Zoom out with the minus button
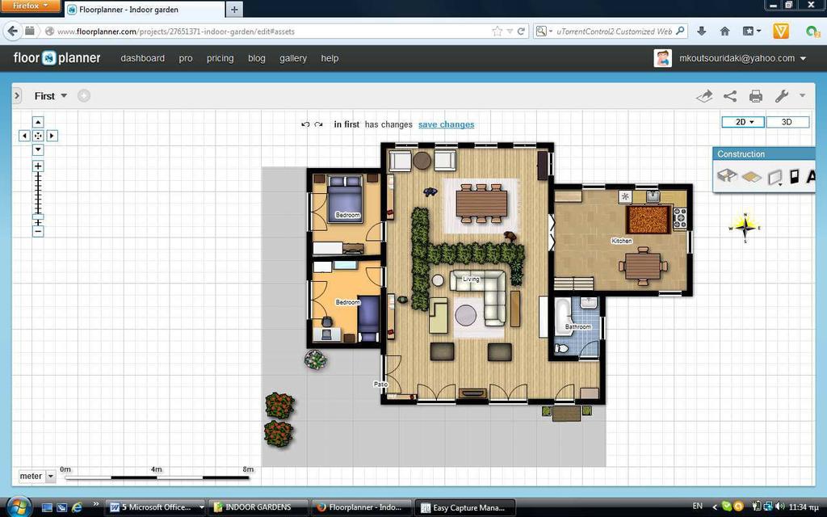The width and height of the screenshot is (827, 517). (38, 231)
